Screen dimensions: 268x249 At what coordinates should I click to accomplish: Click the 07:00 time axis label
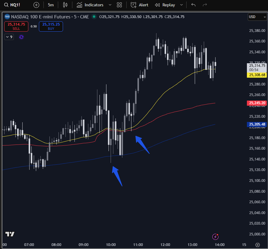click(29, 245)
